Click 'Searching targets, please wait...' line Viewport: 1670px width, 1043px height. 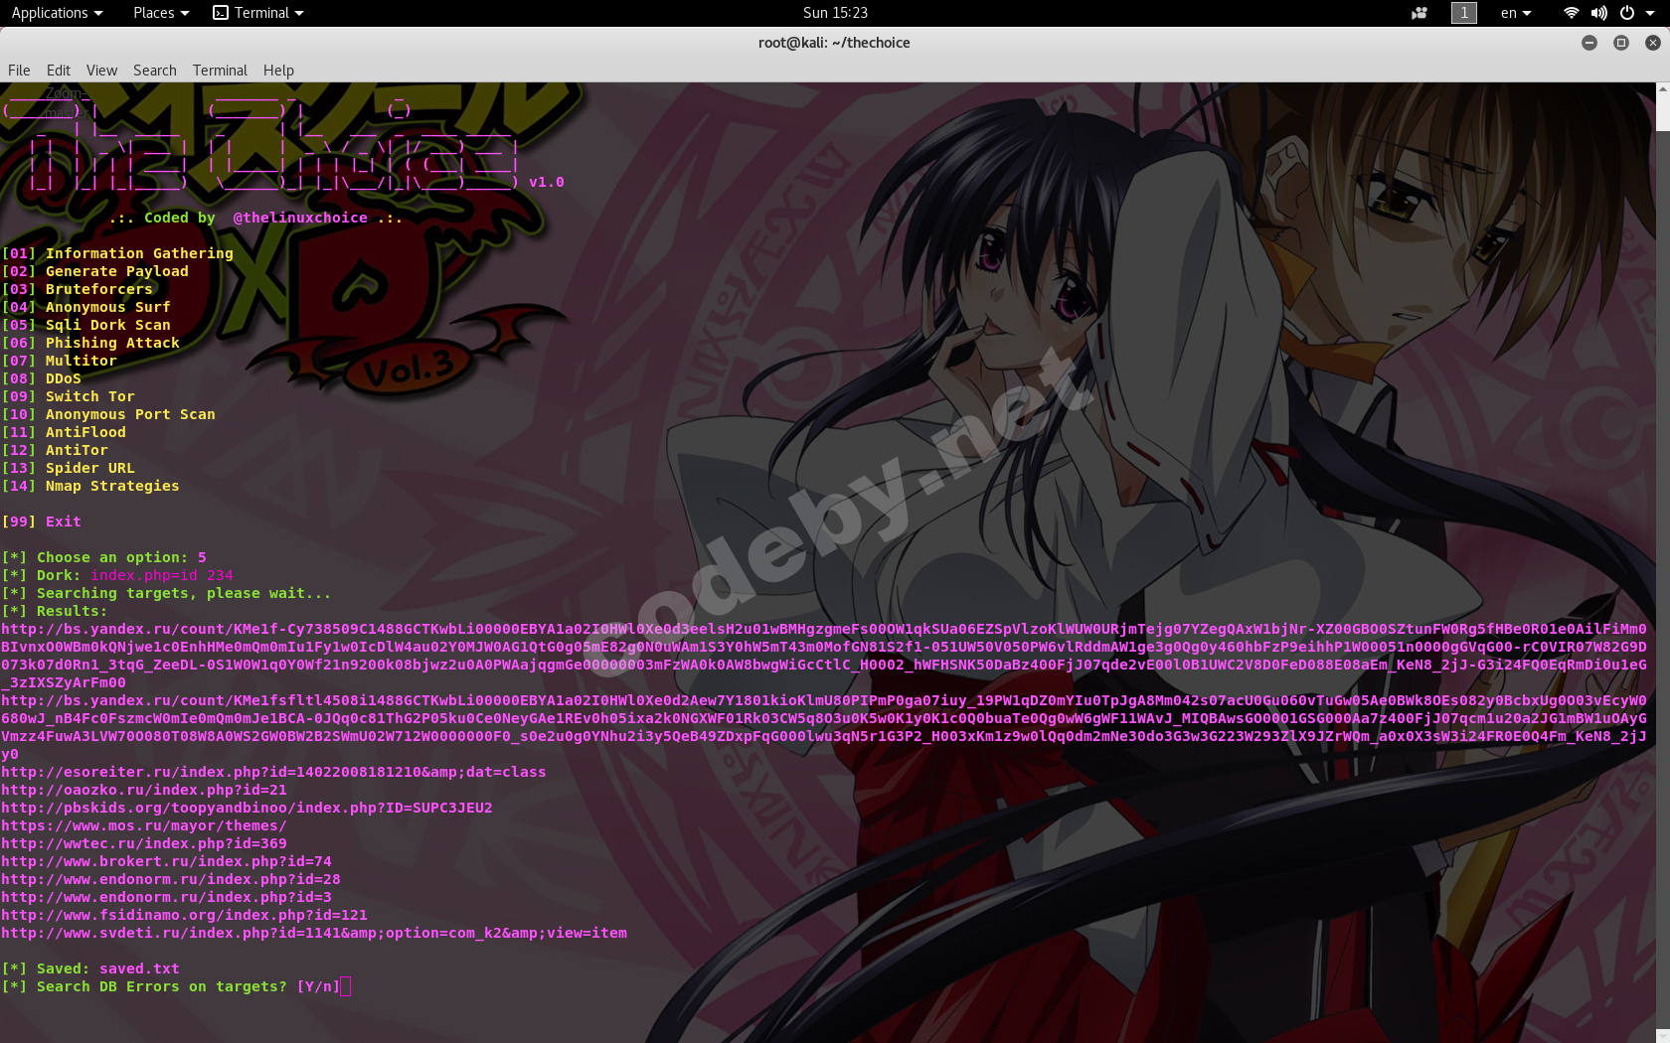(166, 593)
